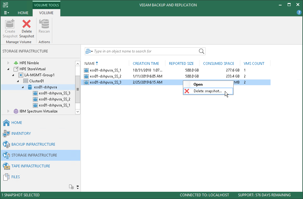Click the Delete Snapshot ribbon button

27,29
